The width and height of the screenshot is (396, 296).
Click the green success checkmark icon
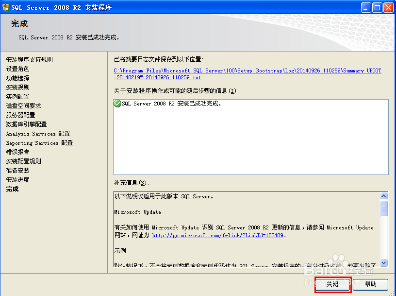(117, 104)
